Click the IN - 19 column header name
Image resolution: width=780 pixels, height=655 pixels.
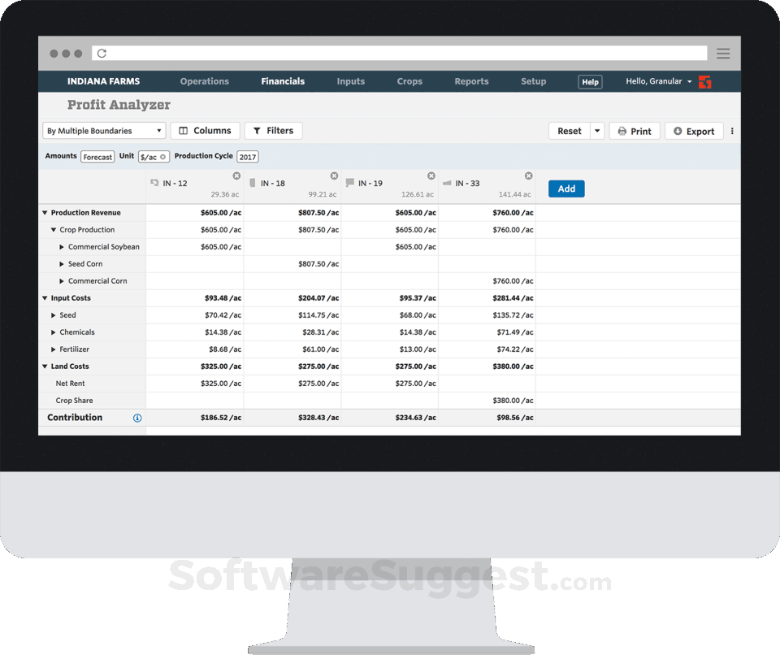pyautogui.click(x=370, y=183)
